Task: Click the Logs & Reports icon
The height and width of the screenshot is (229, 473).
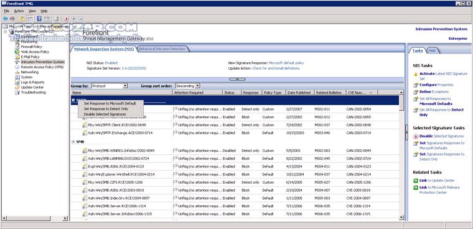Action: coord(17,82)
